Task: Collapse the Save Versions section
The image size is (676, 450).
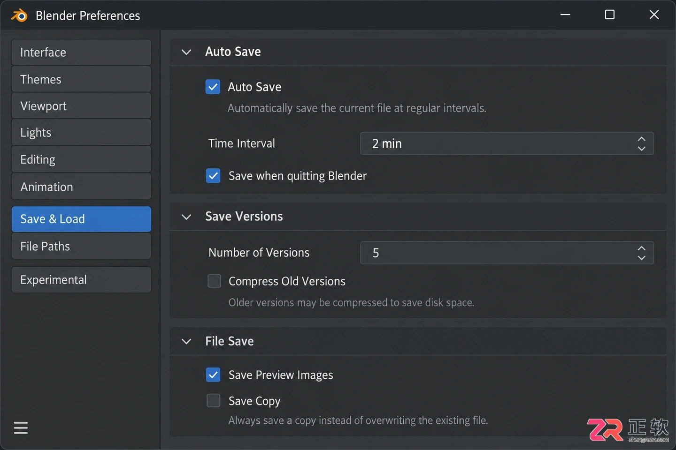Action: pos(186,217)
